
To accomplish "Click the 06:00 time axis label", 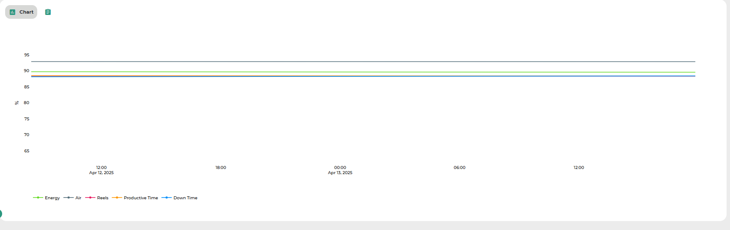I will (460, 168).
